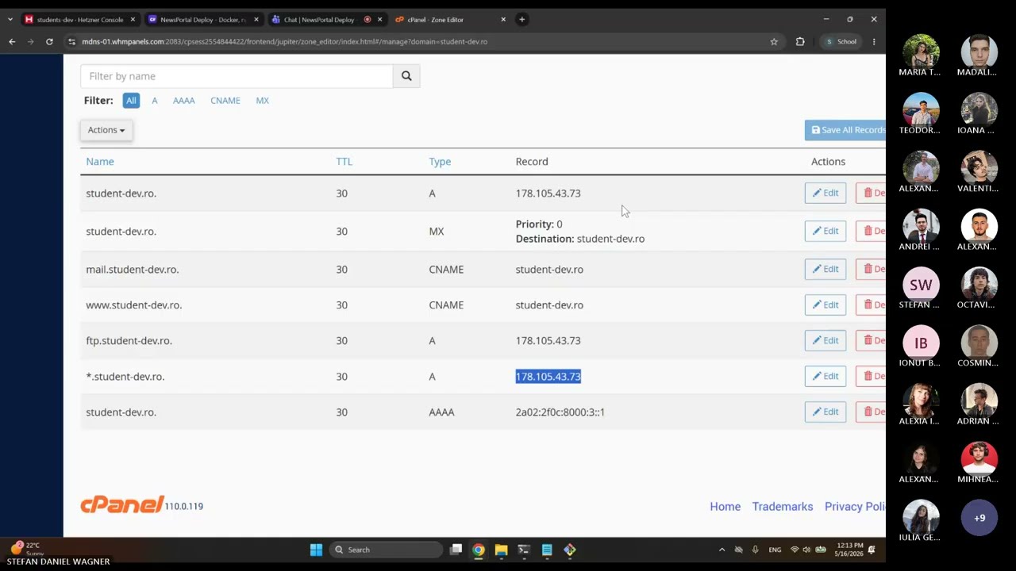Edit the mail.student-dev.ro CNAME record

[x=825, y=269]
